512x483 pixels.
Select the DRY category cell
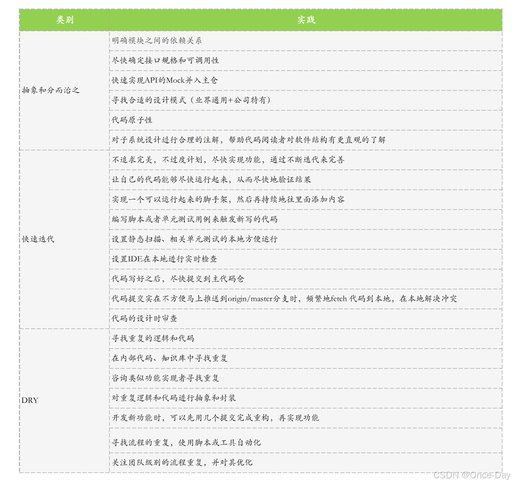tap(64, 401)
